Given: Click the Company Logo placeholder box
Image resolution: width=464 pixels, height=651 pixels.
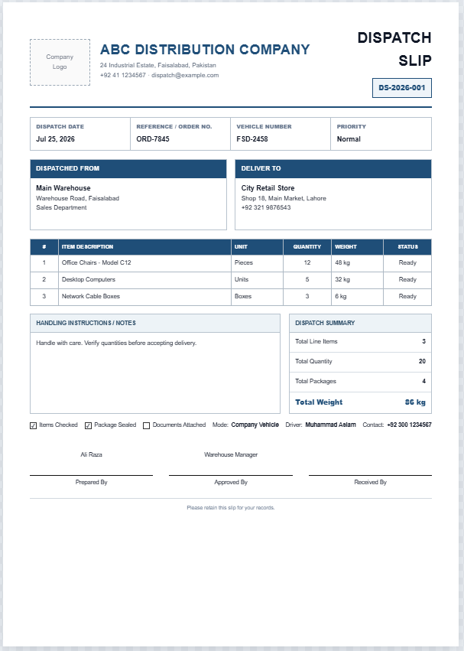Looking at the screenshot, I should [60, 62].
